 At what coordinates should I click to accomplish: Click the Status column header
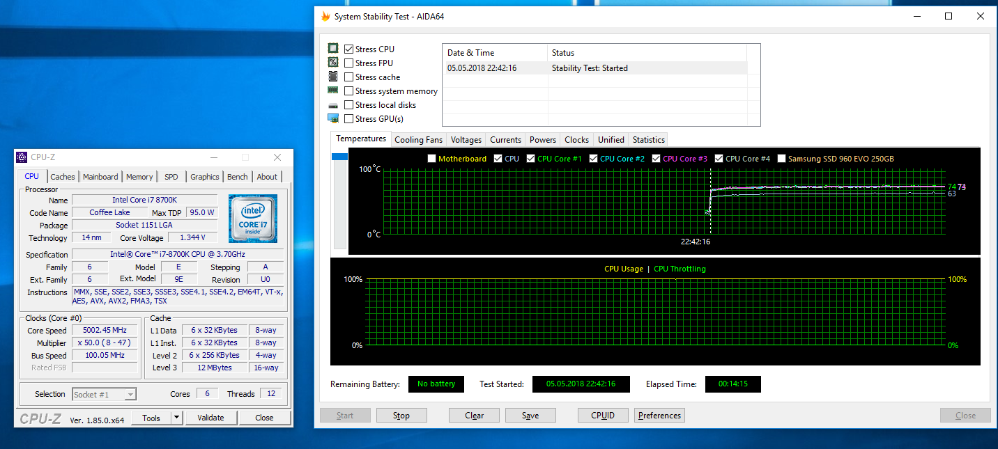click(647, 53)
